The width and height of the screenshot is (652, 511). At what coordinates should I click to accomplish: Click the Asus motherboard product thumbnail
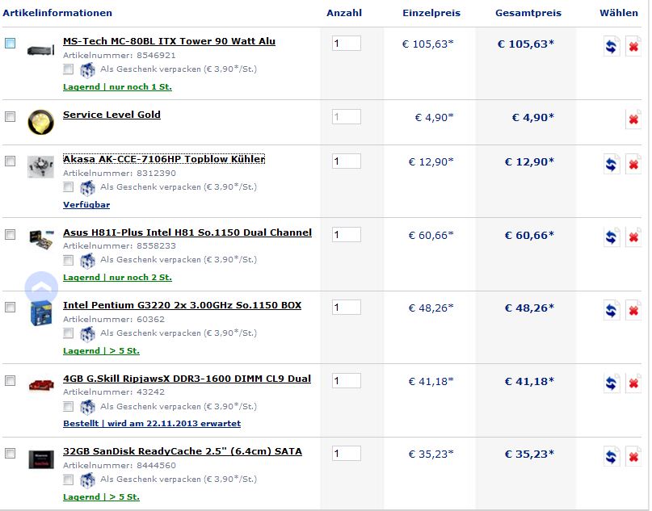click(x=41, y=240)
